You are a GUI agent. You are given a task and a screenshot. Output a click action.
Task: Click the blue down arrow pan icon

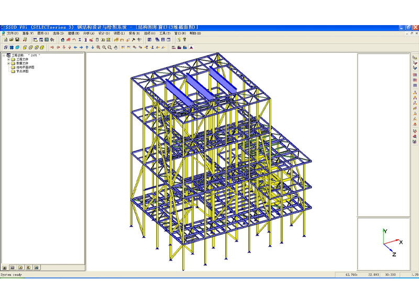[93, 47]
